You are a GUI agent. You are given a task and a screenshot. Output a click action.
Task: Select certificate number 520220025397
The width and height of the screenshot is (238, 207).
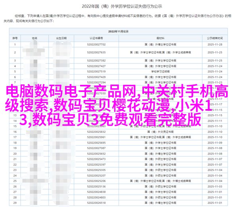[x=96, y=165]
